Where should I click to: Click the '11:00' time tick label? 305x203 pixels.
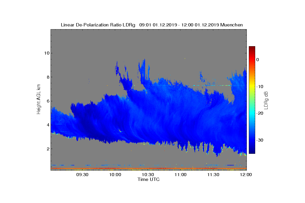(x=181, y=175)
